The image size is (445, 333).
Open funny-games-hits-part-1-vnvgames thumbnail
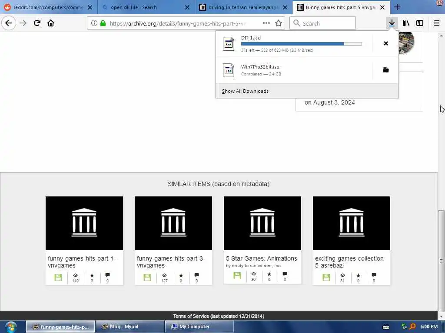tap(84, 223)
